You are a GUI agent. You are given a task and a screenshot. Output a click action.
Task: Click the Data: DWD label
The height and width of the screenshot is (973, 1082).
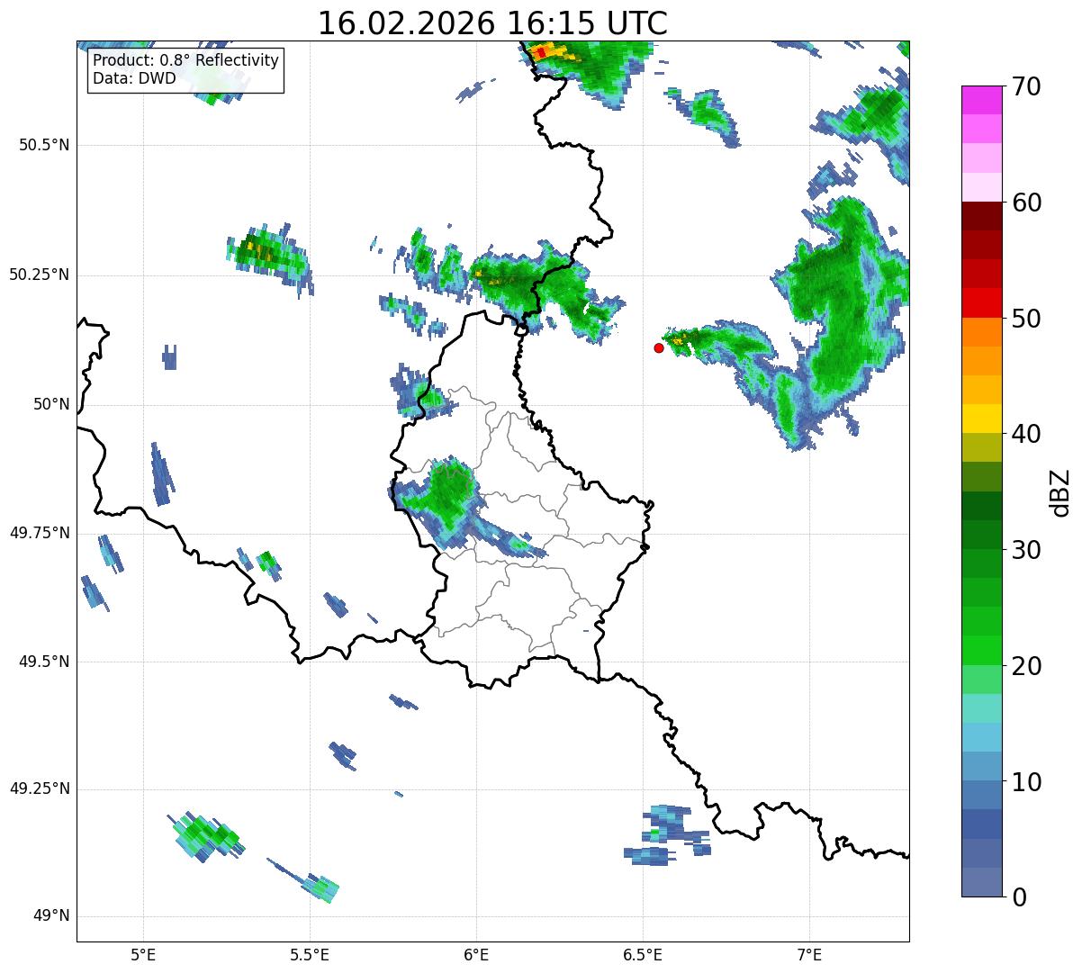tap(134, 78)
